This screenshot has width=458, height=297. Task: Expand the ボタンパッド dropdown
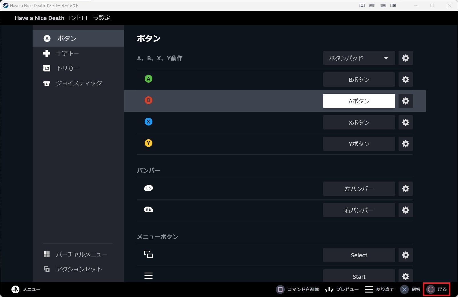point(359,58)
